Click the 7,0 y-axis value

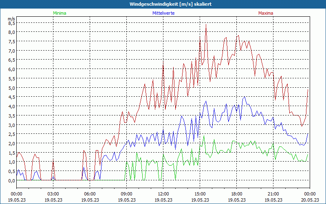click(x=12, y=51)
